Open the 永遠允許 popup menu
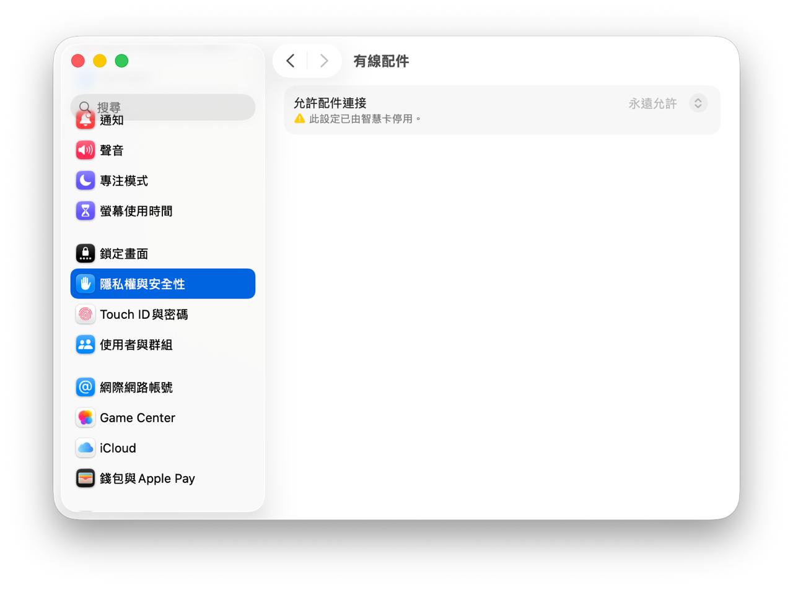Viewport: 793px width, 590px height. click(667, 103)
